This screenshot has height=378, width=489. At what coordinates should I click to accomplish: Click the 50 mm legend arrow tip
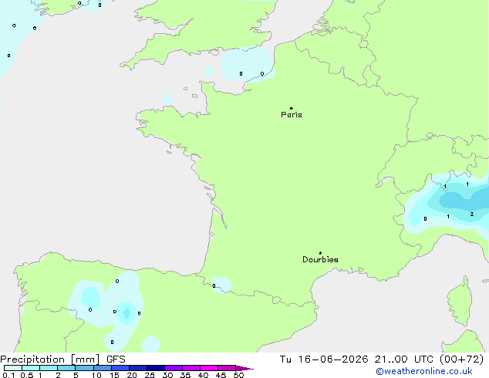244,368
